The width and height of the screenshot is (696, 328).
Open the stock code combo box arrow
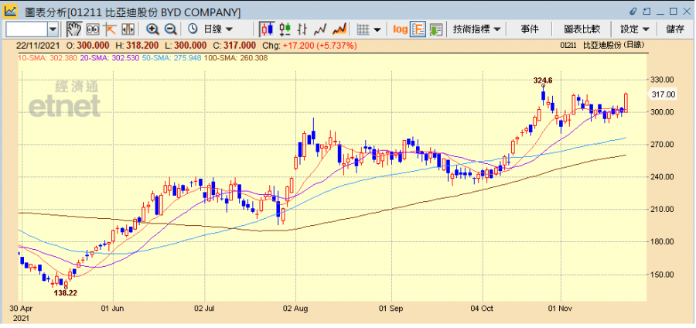pos(53,29)
